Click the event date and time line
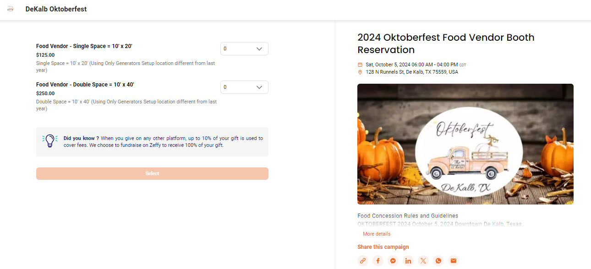The width and height of the screenshot is (591, 269). [x=411, y=65]
